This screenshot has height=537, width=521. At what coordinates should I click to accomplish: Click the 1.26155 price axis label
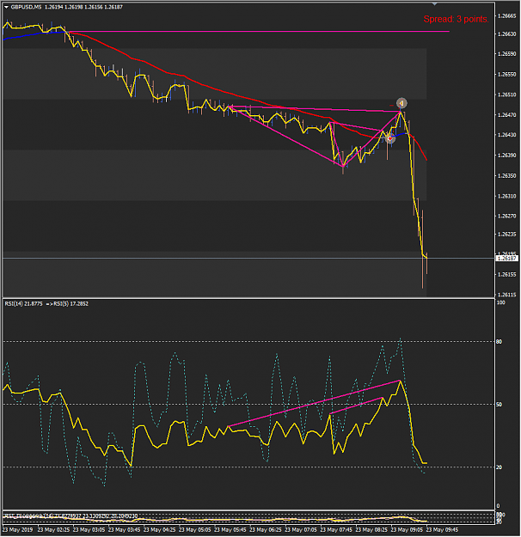507,275
